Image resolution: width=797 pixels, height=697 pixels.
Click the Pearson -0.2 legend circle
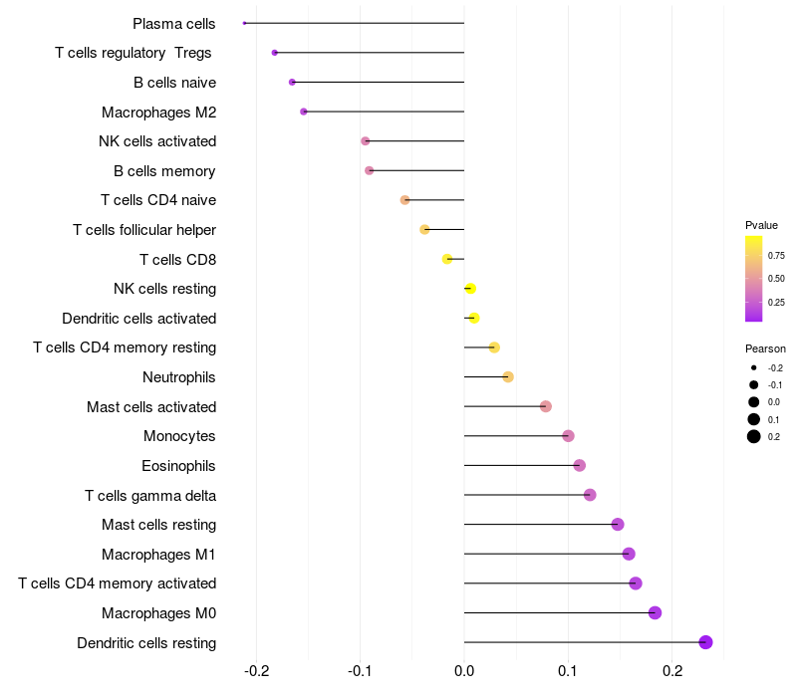click(x=754, y=367)
